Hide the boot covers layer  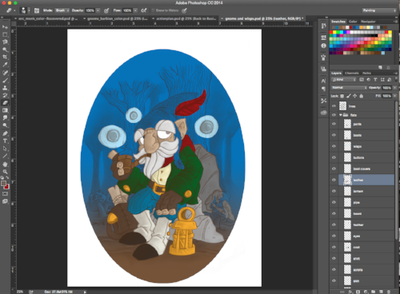[334, 169]
